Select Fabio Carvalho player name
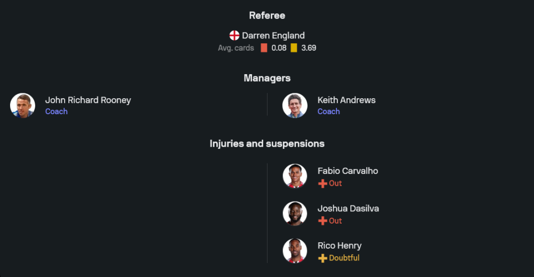534x277 pixels. click(x=348, y=171)
